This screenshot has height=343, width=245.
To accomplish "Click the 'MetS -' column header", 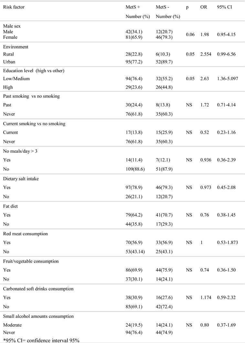I will pyautogui.click(x=162, y=7).
